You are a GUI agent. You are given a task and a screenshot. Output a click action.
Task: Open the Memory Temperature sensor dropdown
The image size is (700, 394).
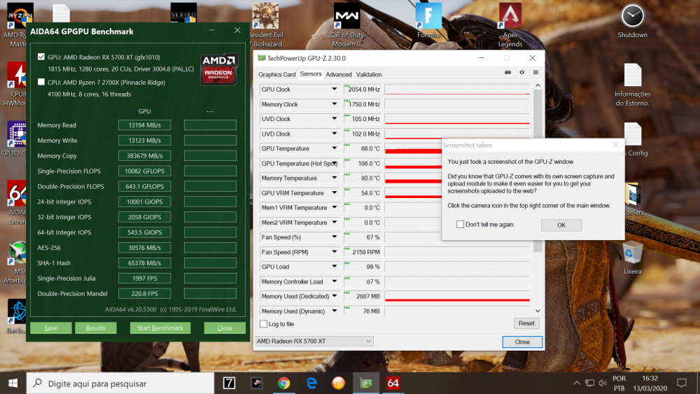pyautogui.click(x=334, y=178)
